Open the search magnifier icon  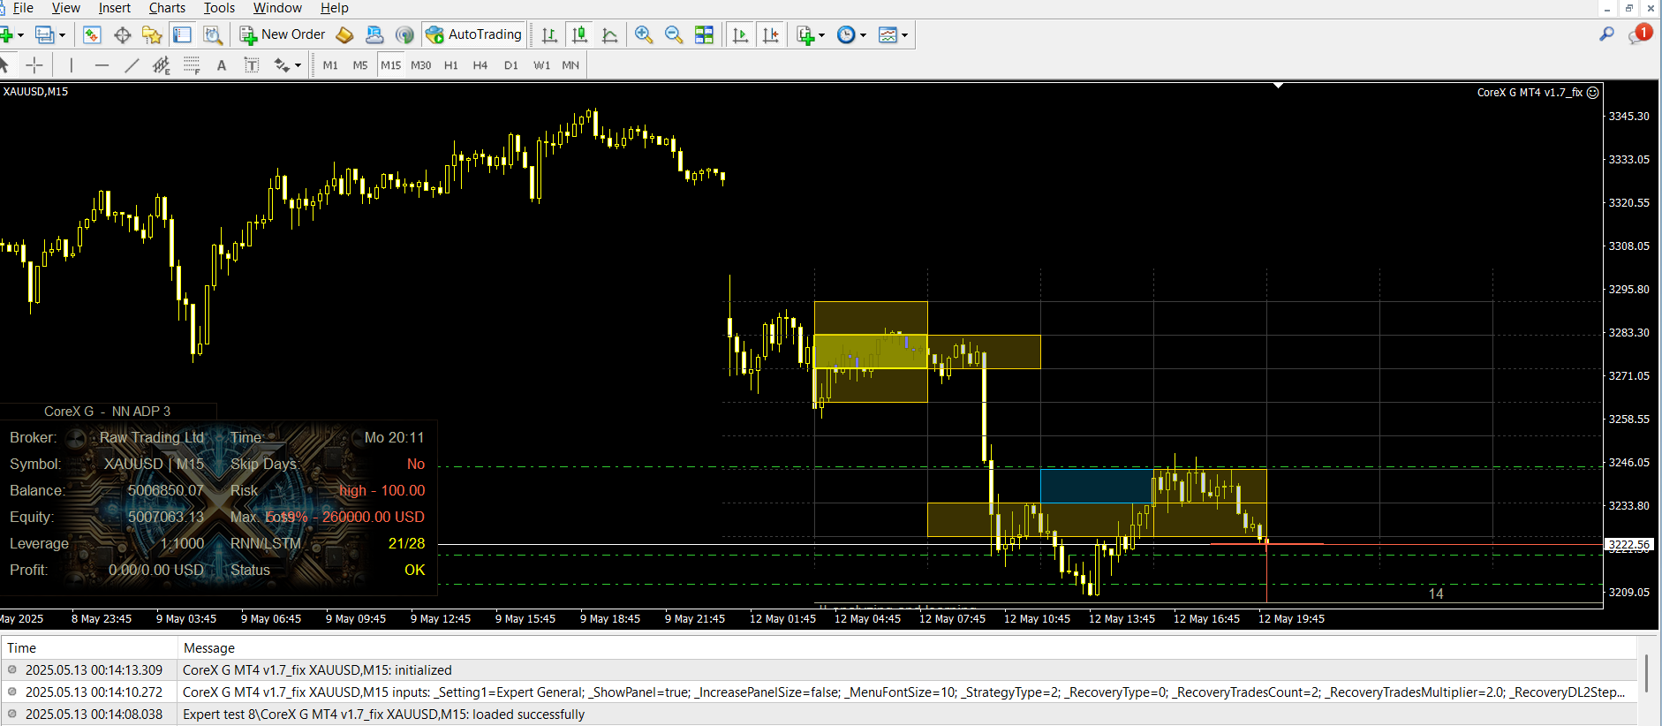(1606, 34)
